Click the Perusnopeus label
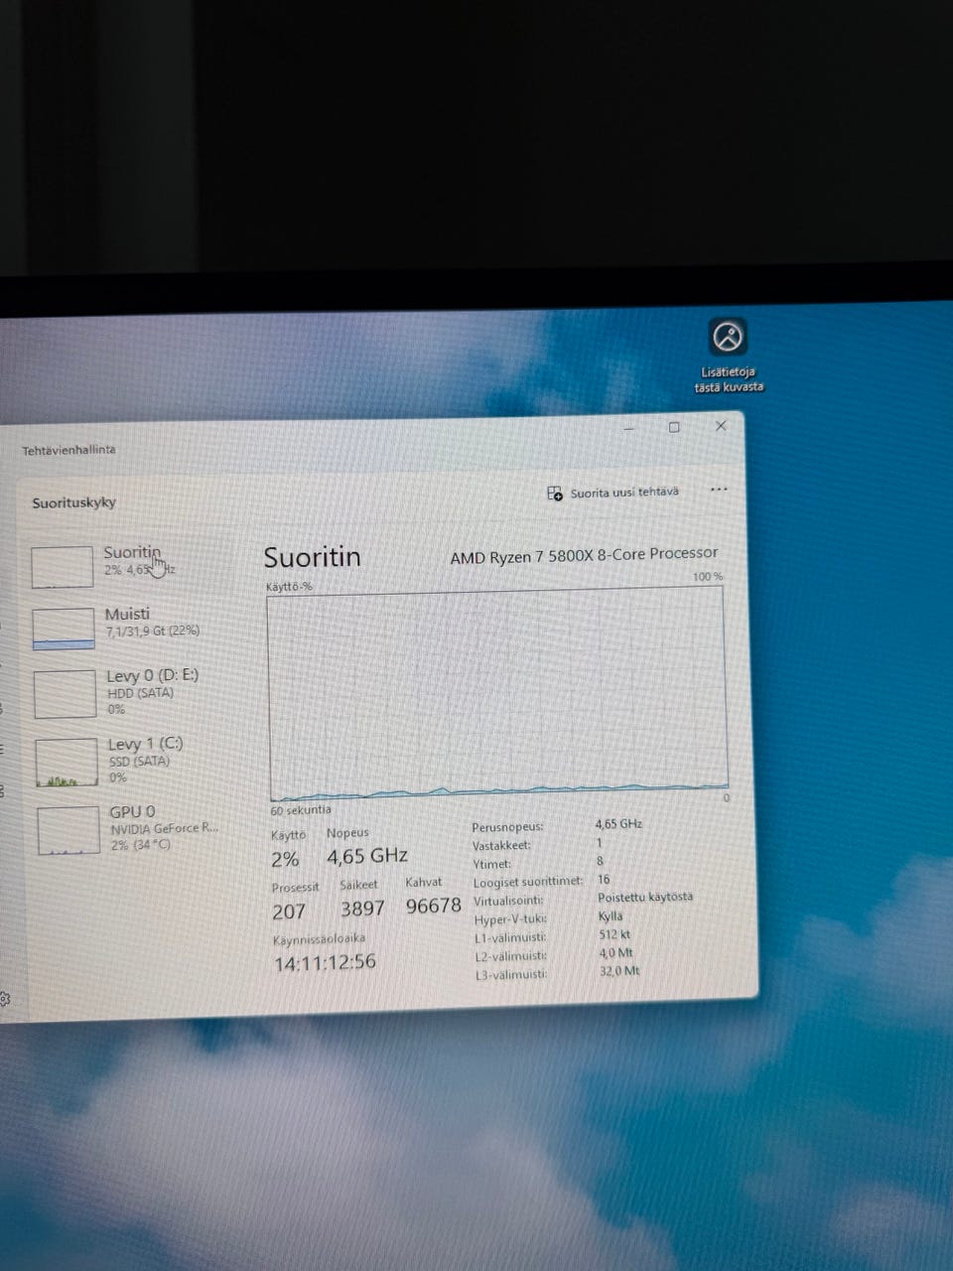 (x=507, y=826)
